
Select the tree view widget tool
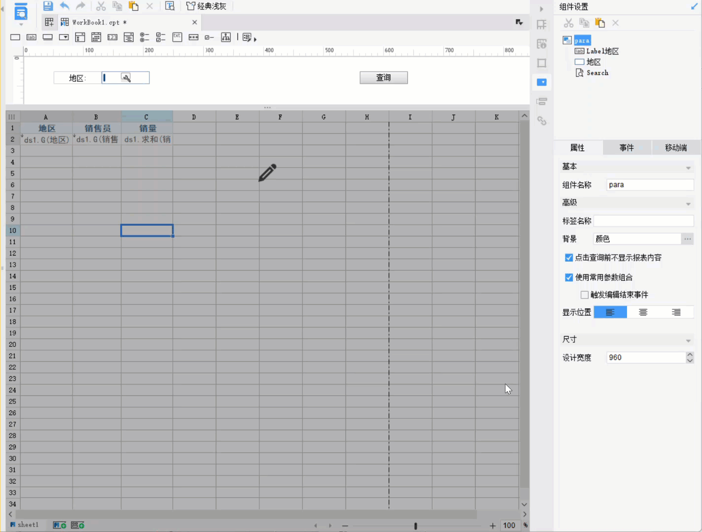226,37
